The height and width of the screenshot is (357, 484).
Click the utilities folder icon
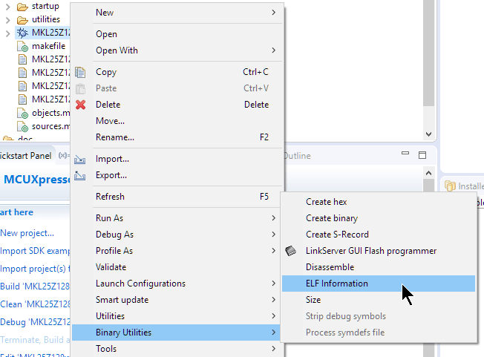coord(22,20)
